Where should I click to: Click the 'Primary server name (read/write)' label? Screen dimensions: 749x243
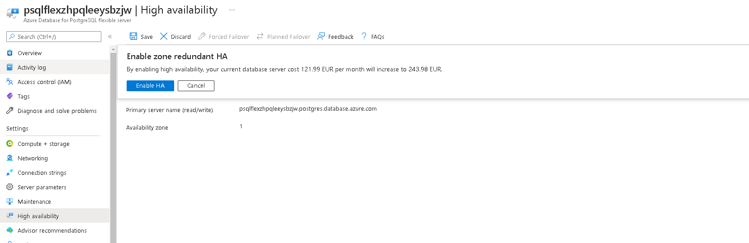170,110
